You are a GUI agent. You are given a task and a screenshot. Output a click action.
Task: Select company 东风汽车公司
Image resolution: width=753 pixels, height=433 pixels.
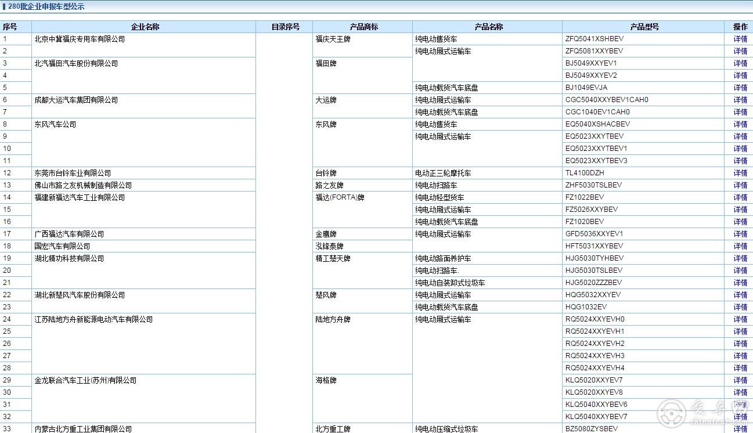(55, 125)
